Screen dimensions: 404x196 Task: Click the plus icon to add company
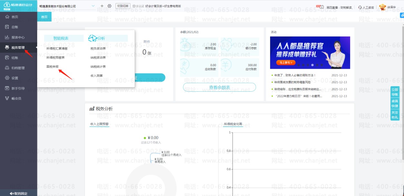(102, 6)
